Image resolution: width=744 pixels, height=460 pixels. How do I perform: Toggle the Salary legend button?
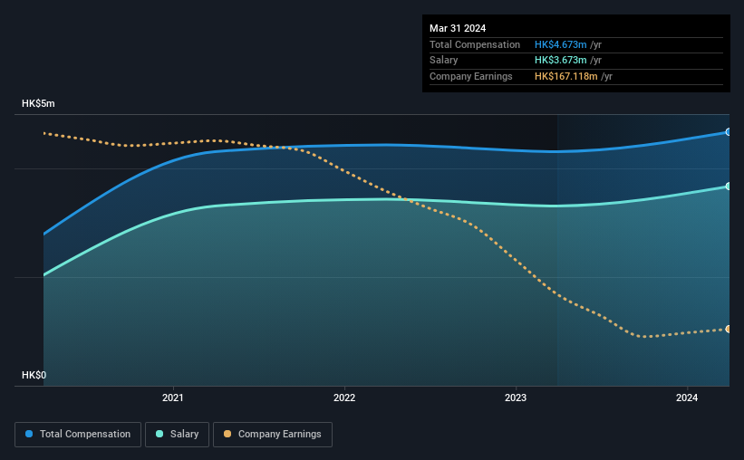[177, 435]
